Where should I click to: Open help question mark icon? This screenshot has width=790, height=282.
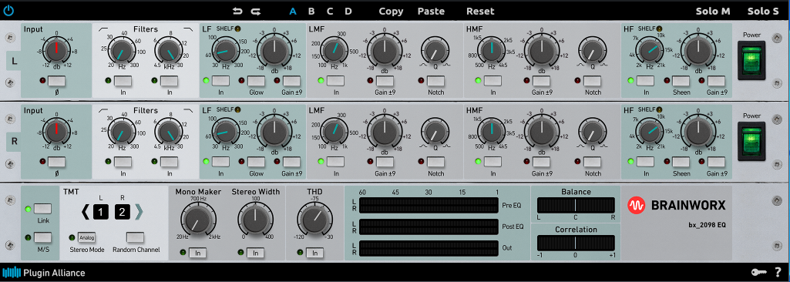point(778,273)
